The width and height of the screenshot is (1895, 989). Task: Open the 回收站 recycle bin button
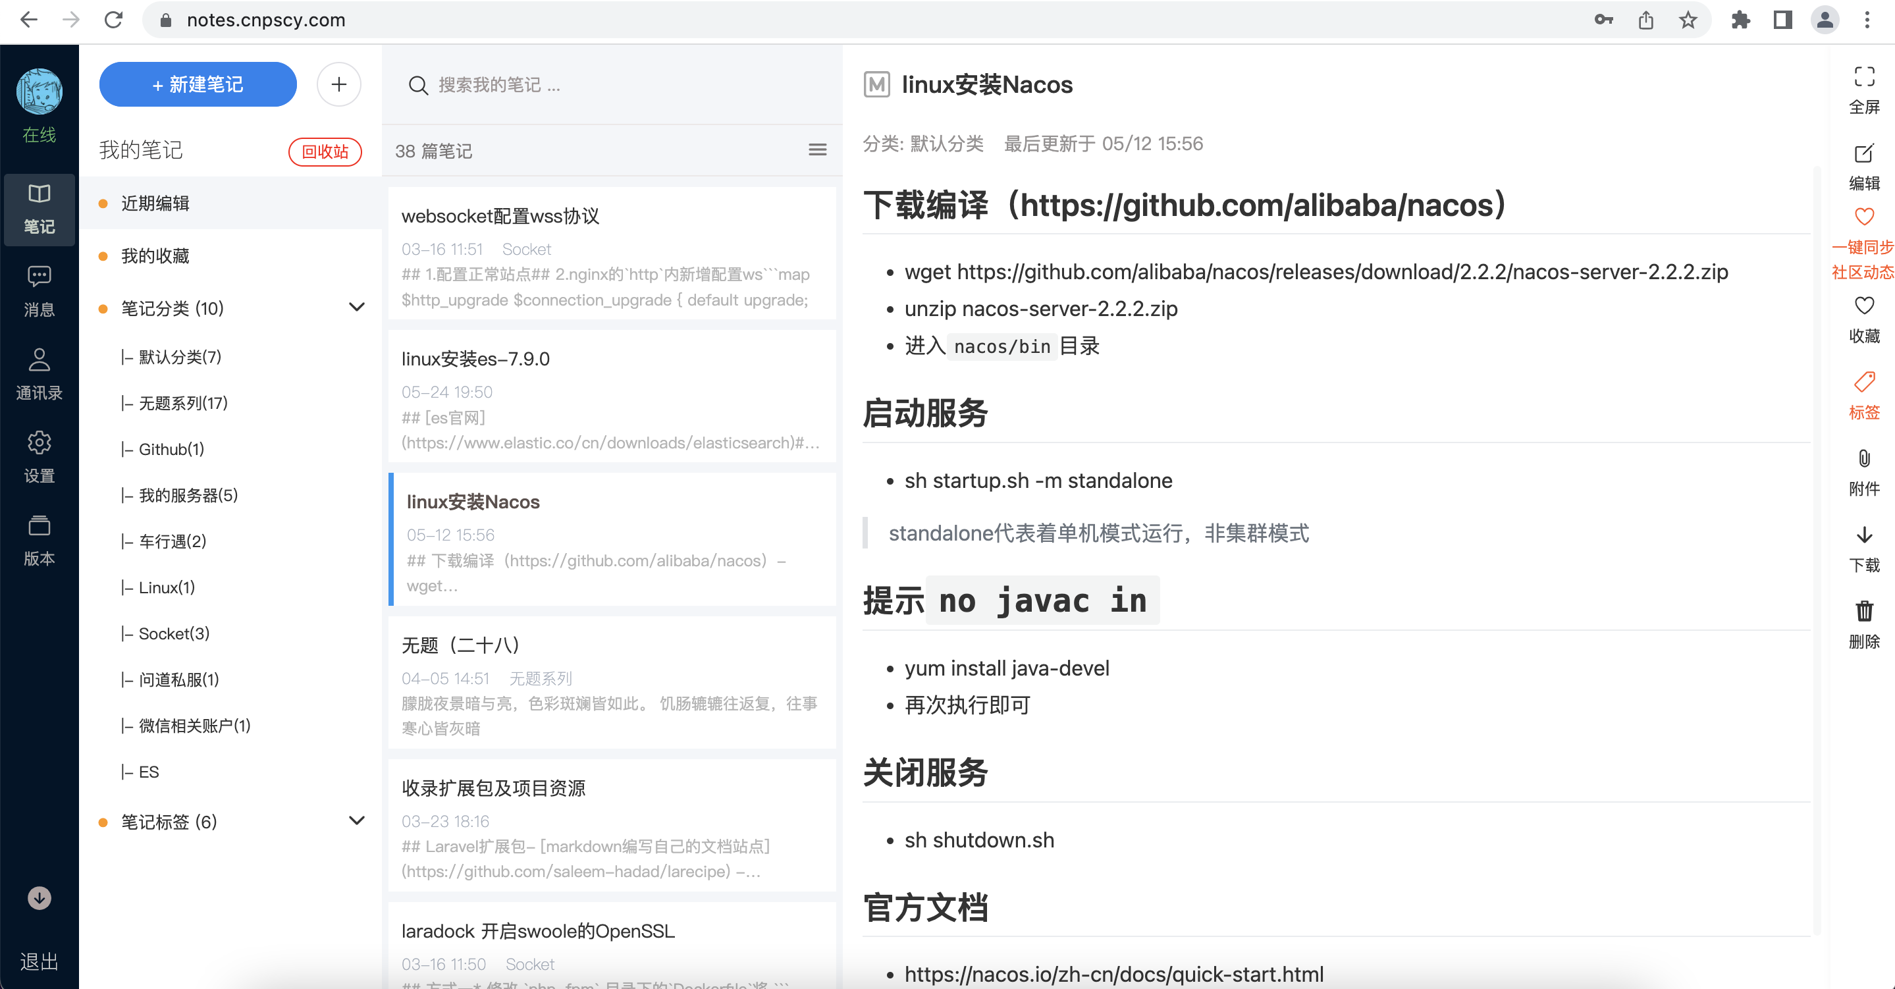(325, 151)
